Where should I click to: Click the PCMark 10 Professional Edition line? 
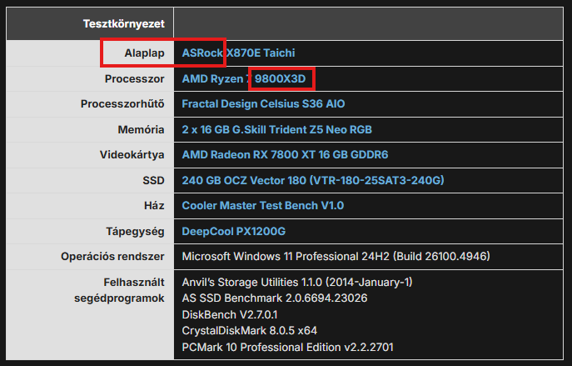[287, 347]
